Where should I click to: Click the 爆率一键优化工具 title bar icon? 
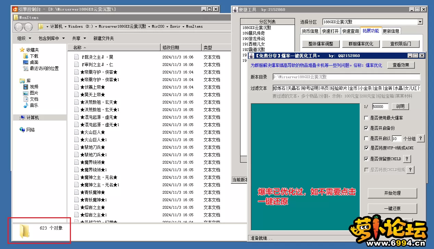(251, 56)
